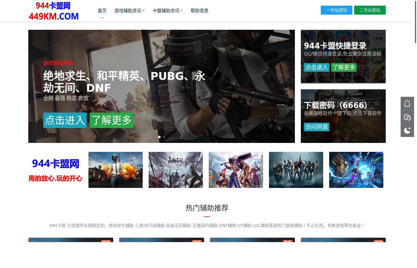
Task: Open the LOL champions game thumbnail
Action: tap(356, 170)
